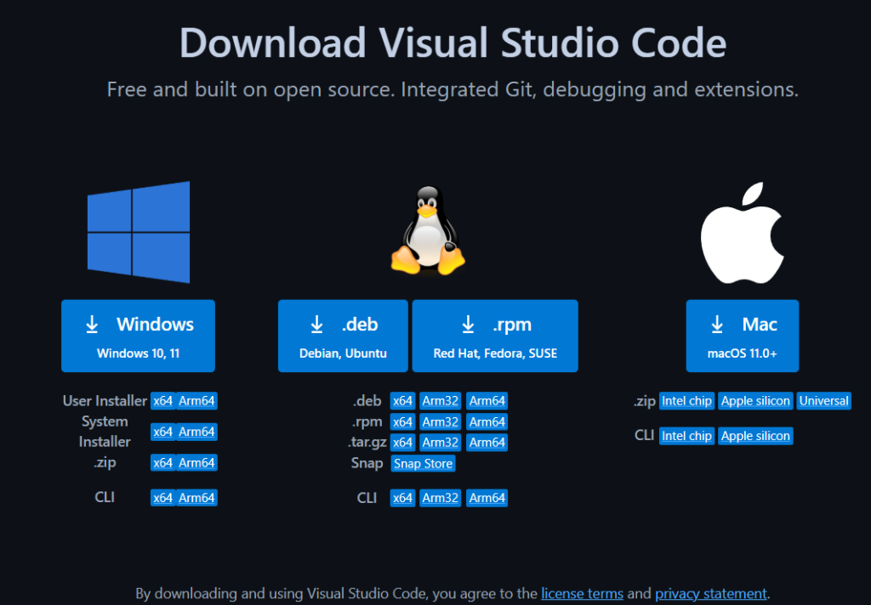Click the white Apple logo icon
This screenshot has height=605, width=871.
click(x=742, y=232)
